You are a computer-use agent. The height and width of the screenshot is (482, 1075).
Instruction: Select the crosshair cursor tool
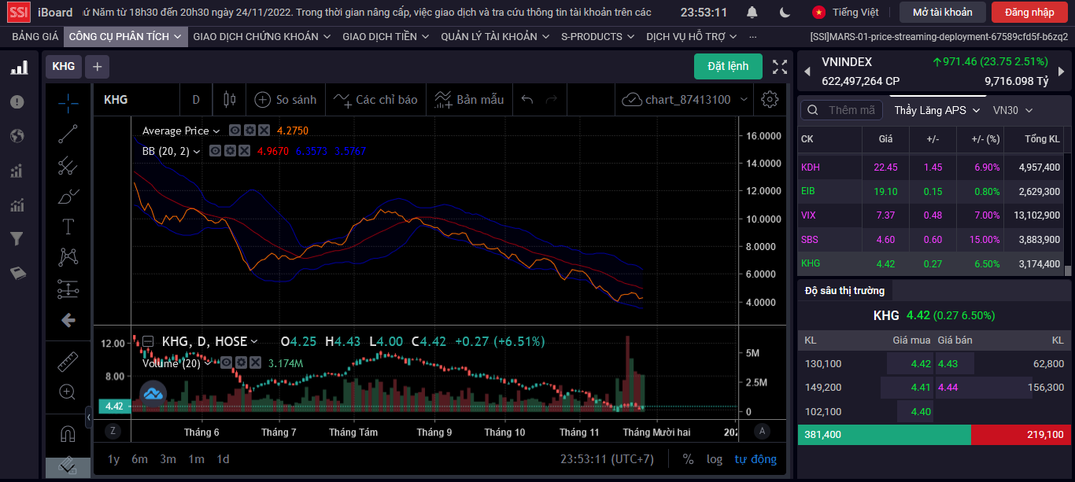68,102
